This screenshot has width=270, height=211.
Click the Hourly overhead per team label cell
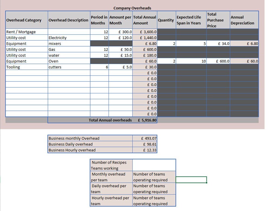click(x=111, y=201)
